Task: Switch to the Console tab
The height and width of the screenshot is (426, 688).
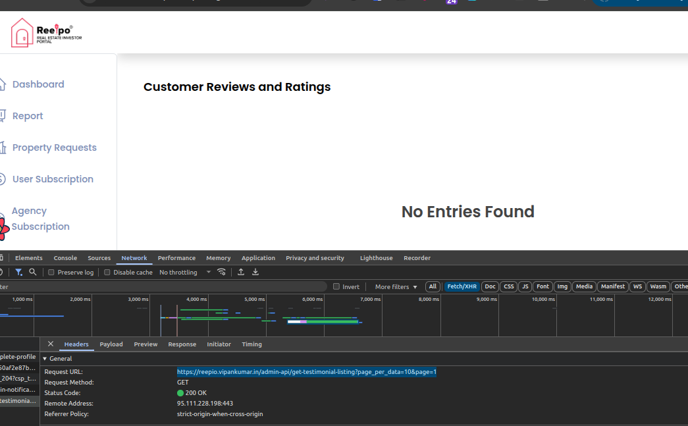Action: click(65, 258)
